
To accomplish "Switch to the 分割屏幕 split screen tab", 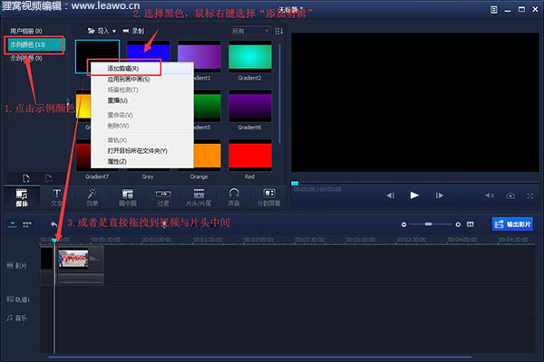I will click(269, 198).
